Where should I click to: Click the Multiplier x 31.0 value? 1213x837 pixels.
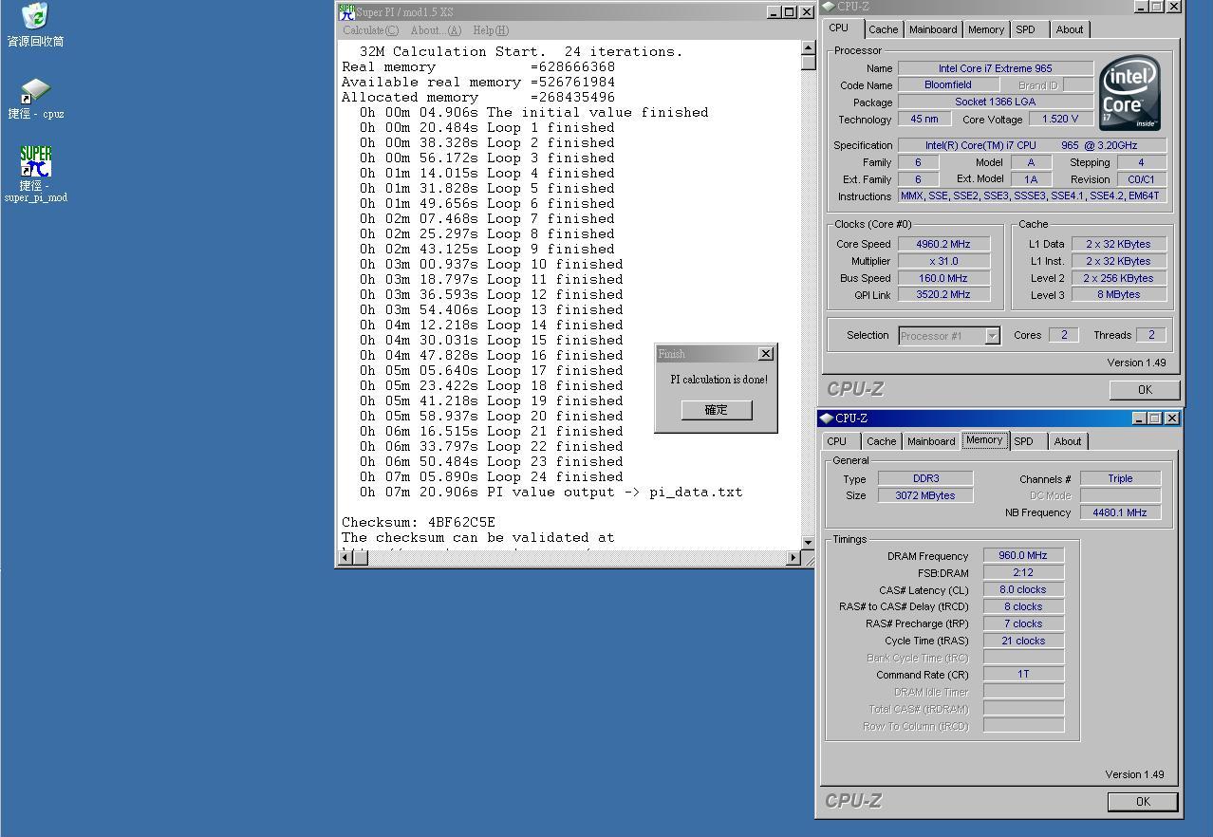point(943,261)
